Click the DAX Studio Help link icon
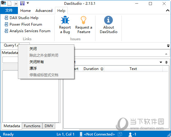Image resolution: width=171 pixels, height=137 pixels. [6, 18]
